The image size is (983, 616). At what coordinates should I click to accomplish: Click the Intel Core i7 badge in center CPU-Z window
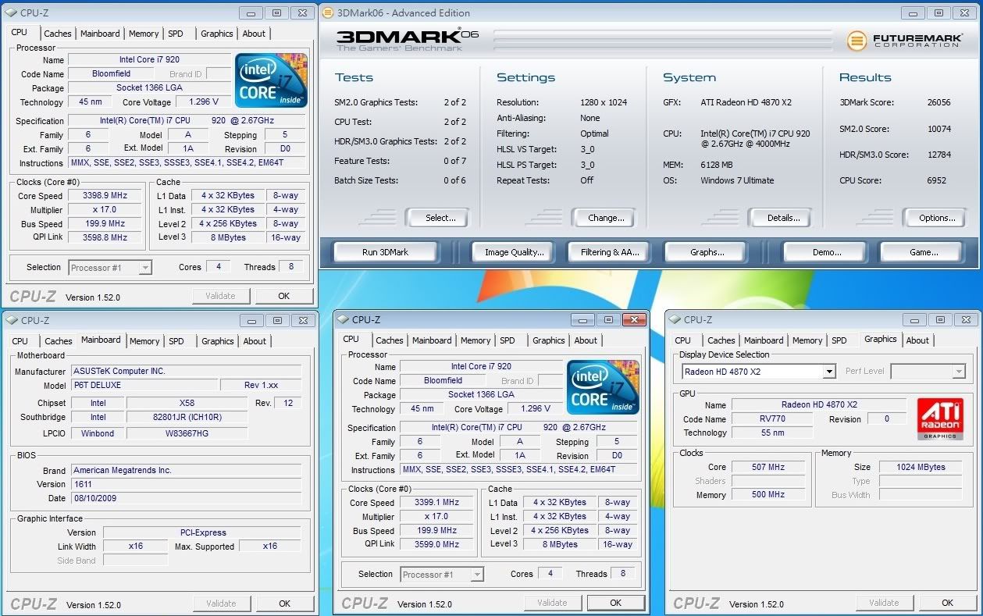pos(603,387)
